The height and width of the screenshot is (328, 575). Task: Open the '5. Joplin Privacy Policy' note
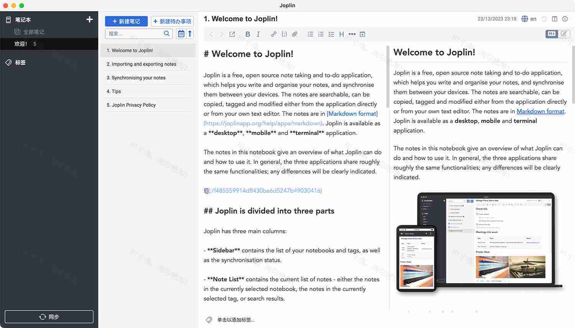pos(131,105)
